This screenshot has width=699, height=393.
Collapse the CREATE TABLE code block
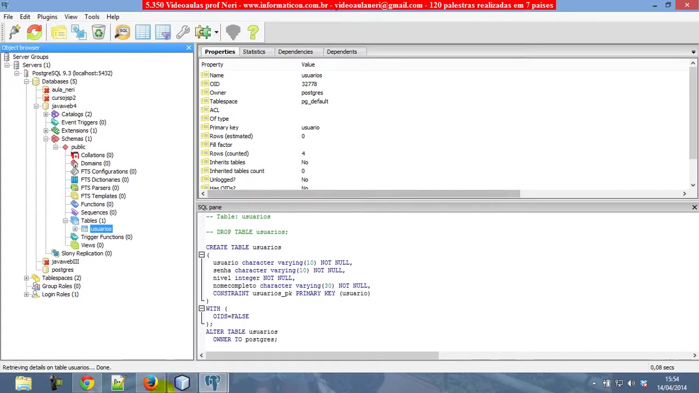click(x=201, y=255)
